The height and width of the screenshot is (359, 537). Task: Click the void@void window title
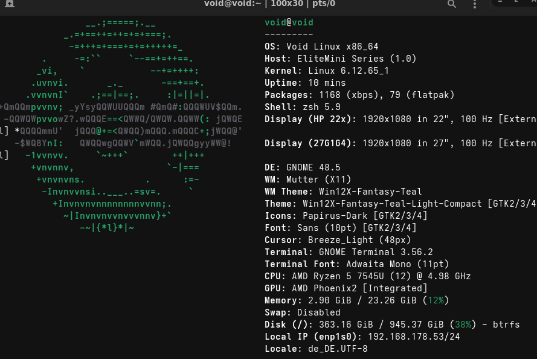[x=269, y=4]
